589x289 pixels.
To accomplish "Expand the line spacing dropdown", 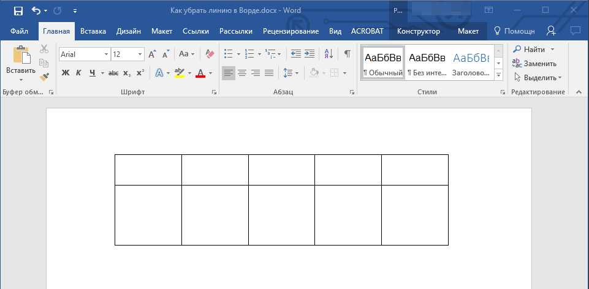I will click(x=297, y=73).
